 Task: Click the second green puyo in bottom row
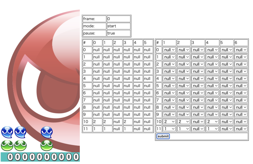(20, 145)
